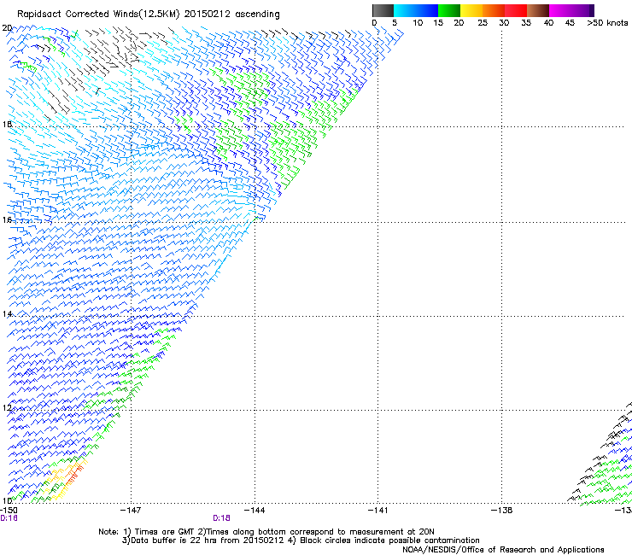Click the longitude label '-138'

click(501, 511)
